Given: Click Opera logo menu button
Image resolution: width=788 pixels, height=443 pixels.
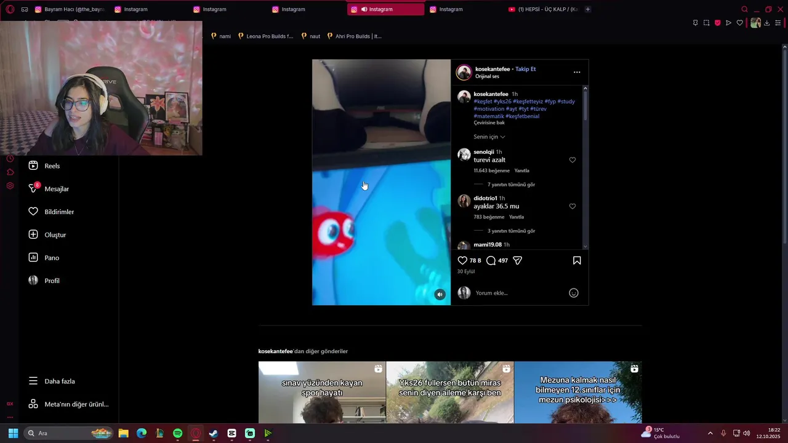Looking at the screenshot, I should (10, 9).
